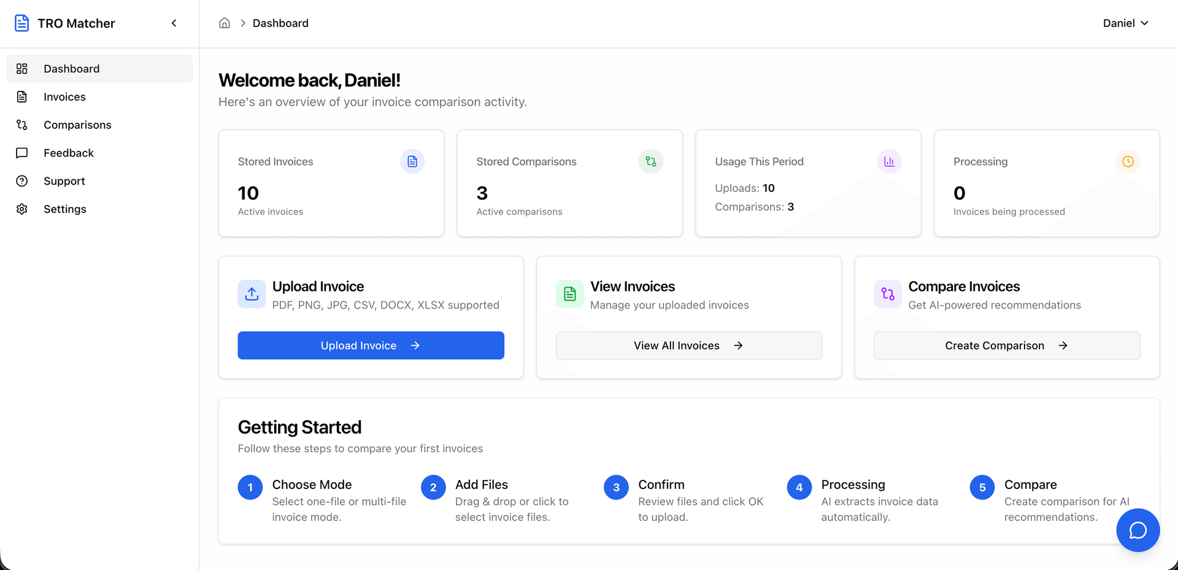Click the Upload Invoice button

[x=371, y=345]
